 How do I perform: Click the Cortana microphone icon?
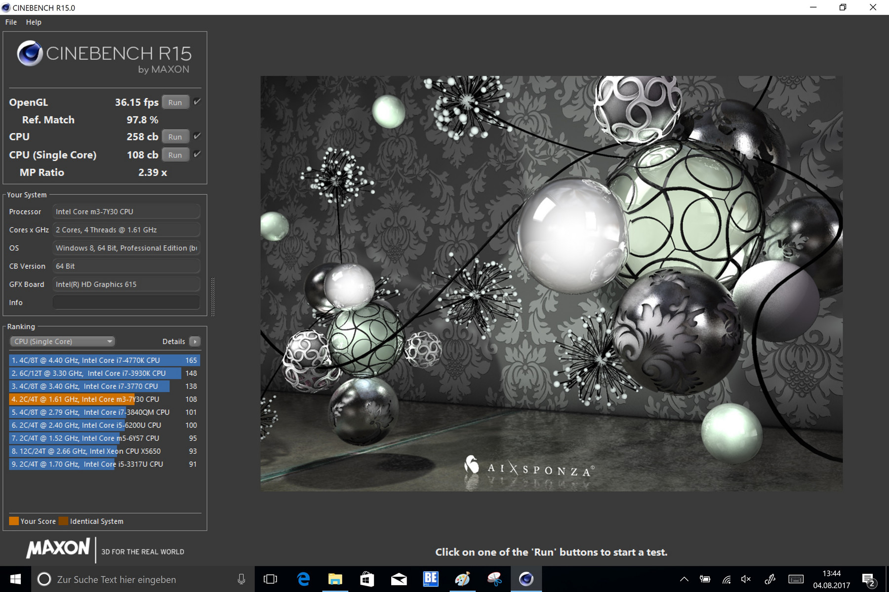click(242, 579)
